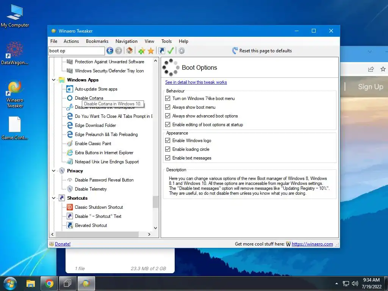Viewport: 388px width, 291px height.
Task: Click the desktop shortcut arrow toolbar icon
Action: point(161,51)
